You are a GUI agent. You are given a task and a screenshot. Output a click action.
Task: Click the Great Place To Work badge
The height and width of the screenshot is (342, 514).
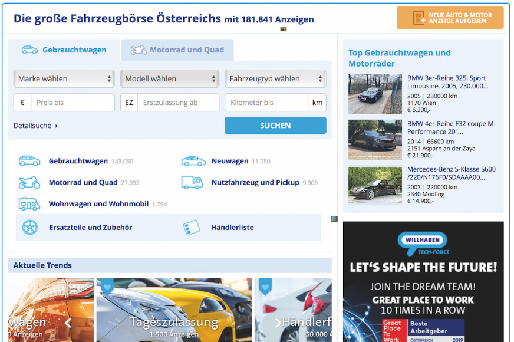coord(423,331)
